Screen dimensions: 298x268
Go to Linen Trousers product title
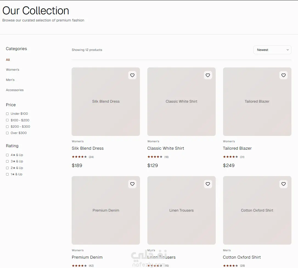point(161,257)
